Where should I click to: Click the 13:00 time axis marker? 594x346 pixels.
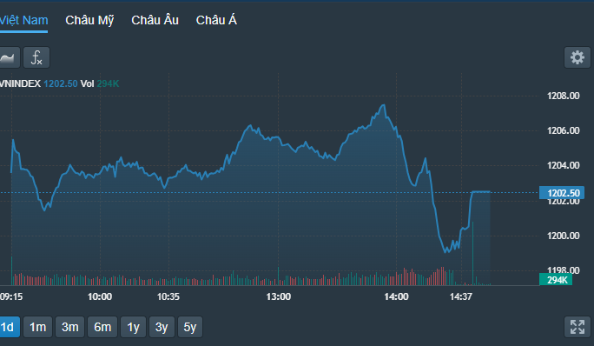coord(279,296)
